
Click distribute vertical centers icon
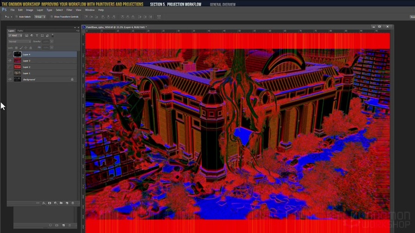(128, 16)
